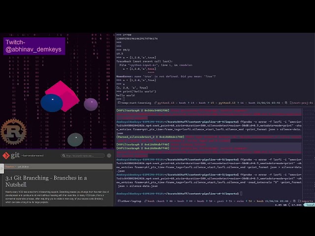Click the 'hello world' output line in REPL
Viewport: 315px width, 236px height.
(x=126, y=95)
